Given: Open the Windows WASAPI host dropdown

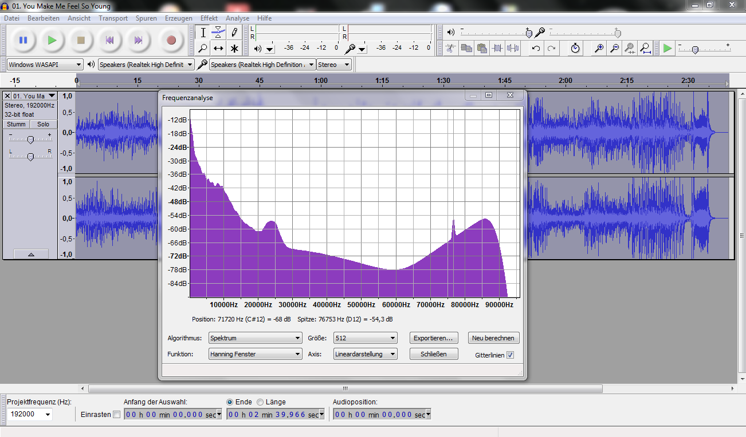Looking at the screenshot, I should tap(45, 65).
